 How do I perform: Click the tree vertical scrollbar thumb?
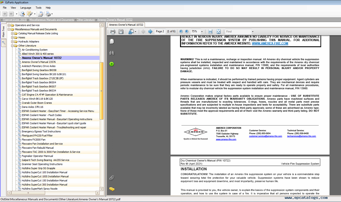101,91
